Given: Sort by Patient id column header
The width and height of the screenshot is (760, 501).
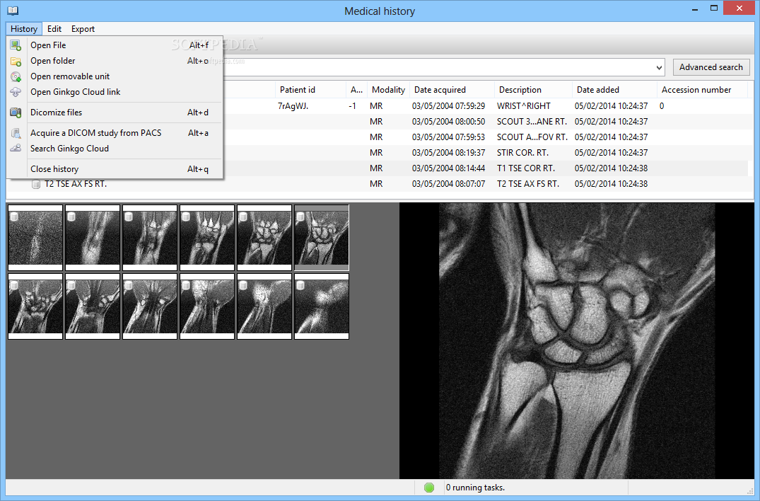Looking at the screenshot, I should tap(310, 90).
